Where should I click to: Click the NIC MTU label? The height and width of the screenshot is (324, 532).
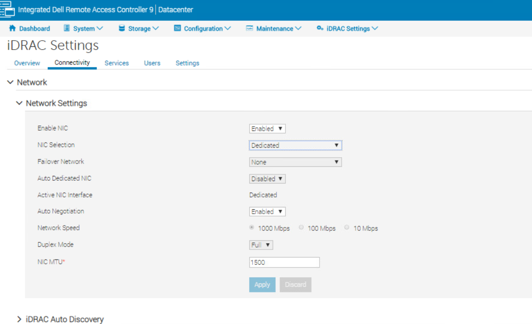(51, 262)
